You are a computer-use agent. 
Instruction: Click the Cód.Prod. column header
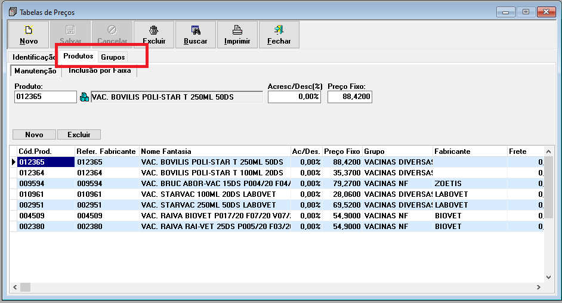click(46, 151)
